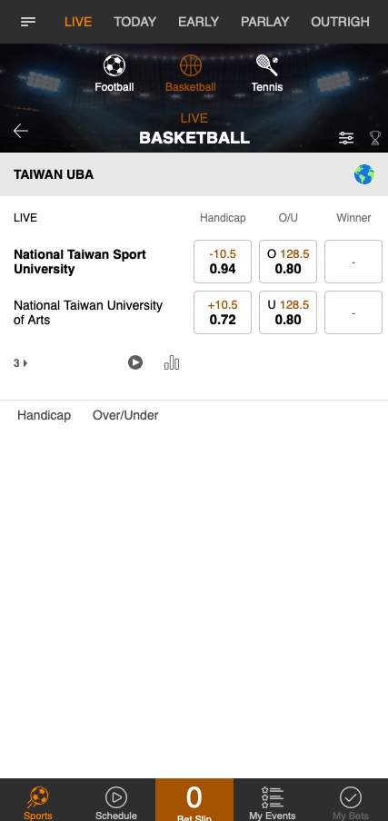Viewport: 388px width, 821px height.
Task: Open the trophy leagues icon
Action: pyautogui.click(x=375, y=138)
